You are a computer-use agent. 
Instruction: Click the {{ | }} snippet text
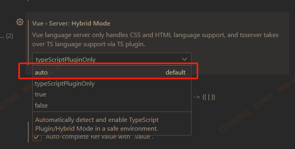point(209,97)
